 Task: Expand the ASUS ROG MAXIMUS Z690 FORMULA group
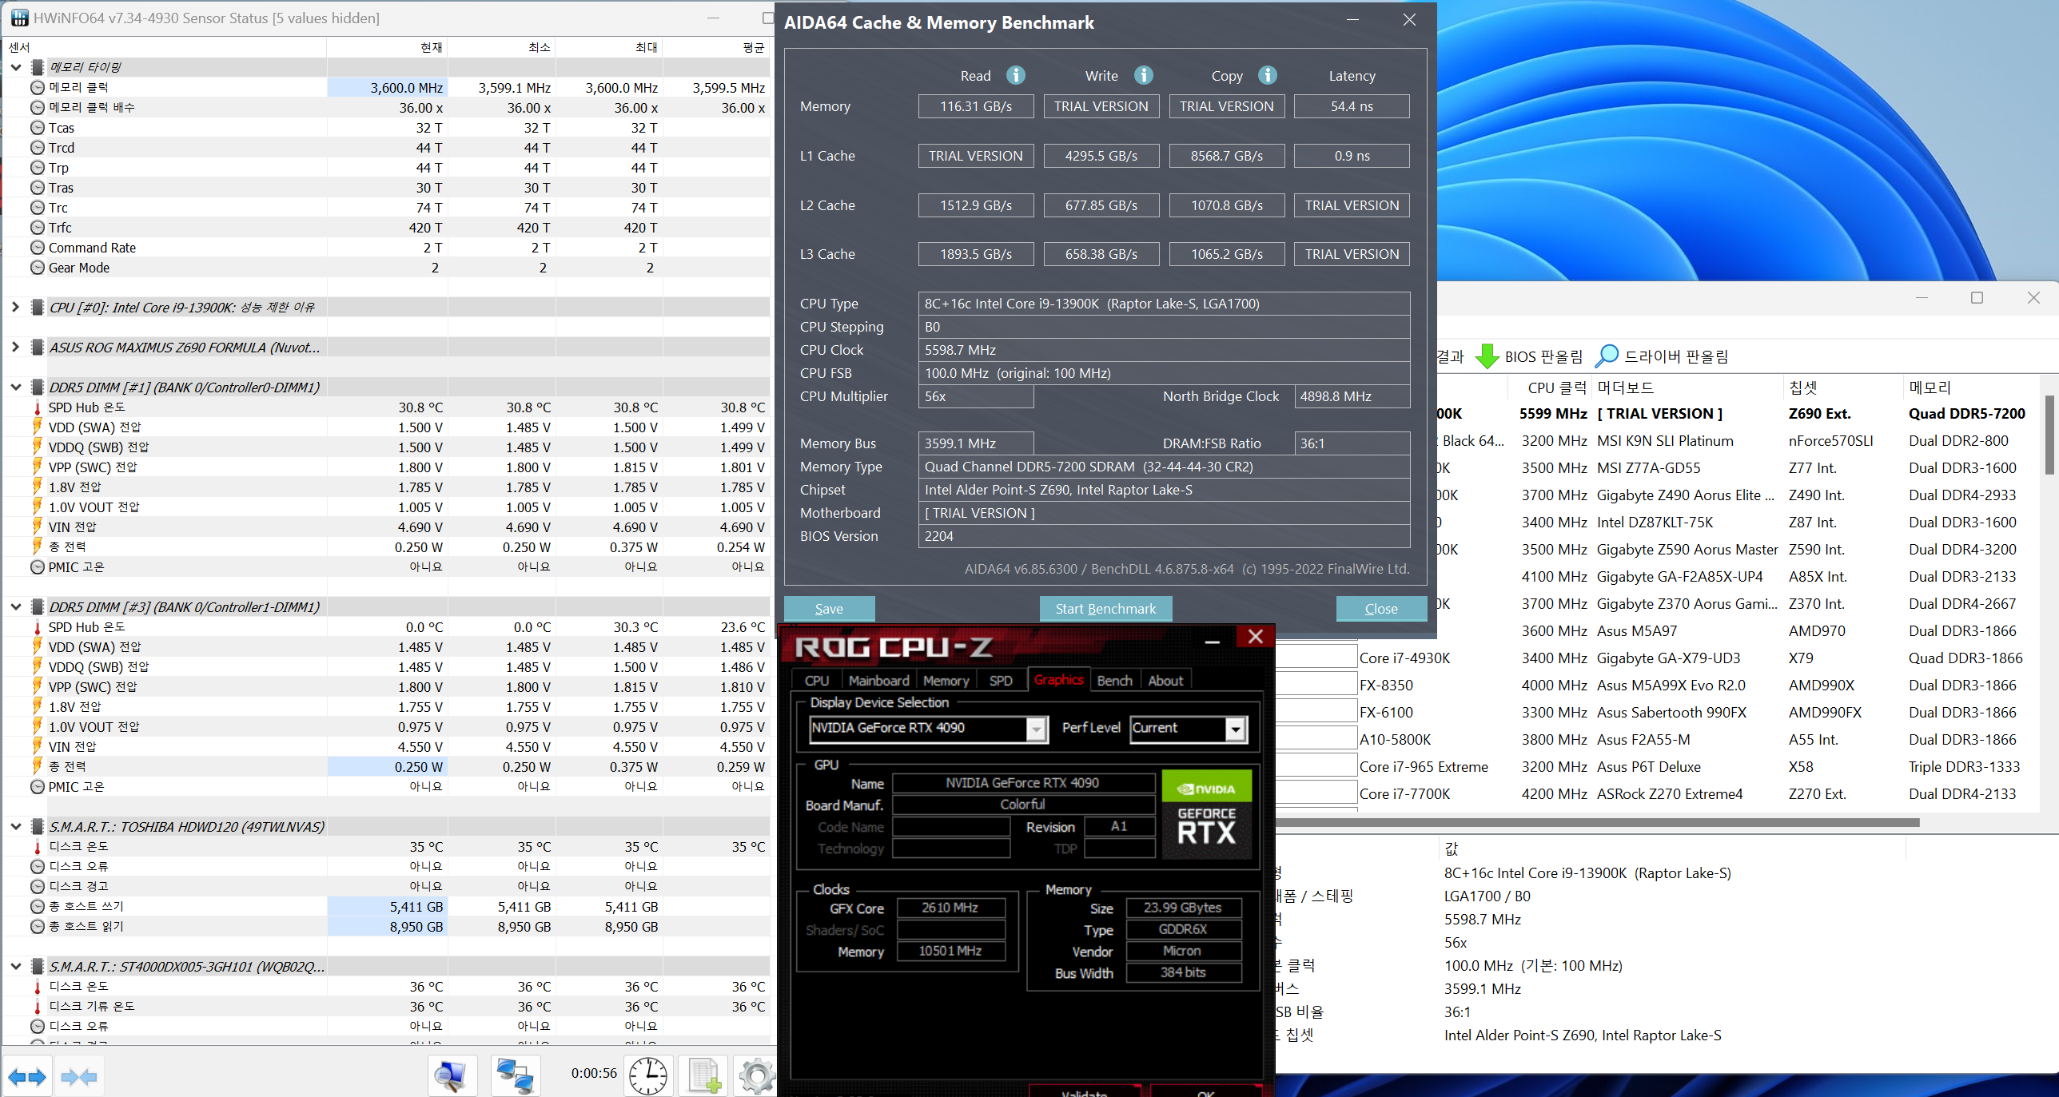point(15,348)
